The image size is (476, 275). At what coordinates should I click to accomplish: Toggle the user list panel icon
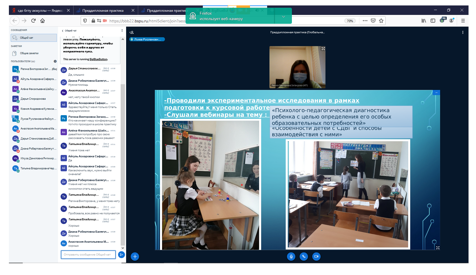[x=132, y=32]
